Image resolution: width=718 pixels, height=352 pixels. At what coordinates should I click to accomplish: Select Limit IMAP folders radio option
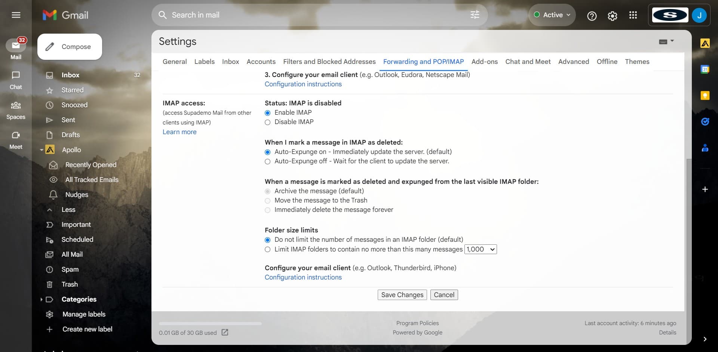[x=267, y=250]
